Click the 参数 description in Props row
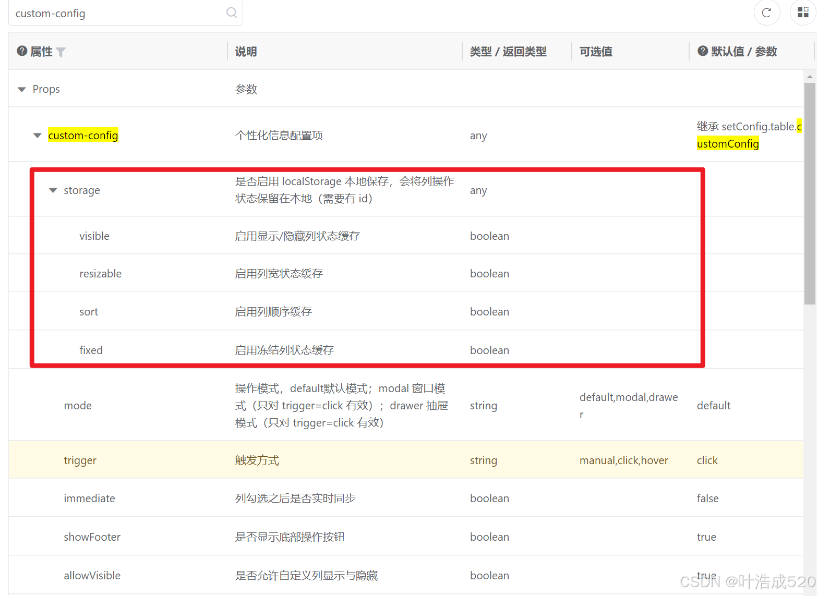This screenshot has width=818, height=596. coord(246,89)
